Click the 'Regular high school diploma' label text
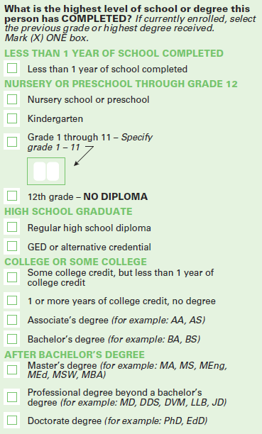 click(89, 228)
